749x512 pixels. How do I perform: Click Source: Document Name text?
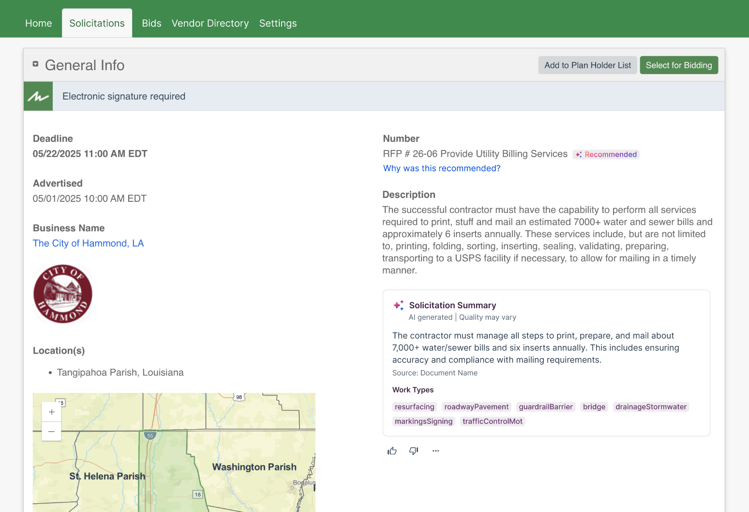pos(435,373)
